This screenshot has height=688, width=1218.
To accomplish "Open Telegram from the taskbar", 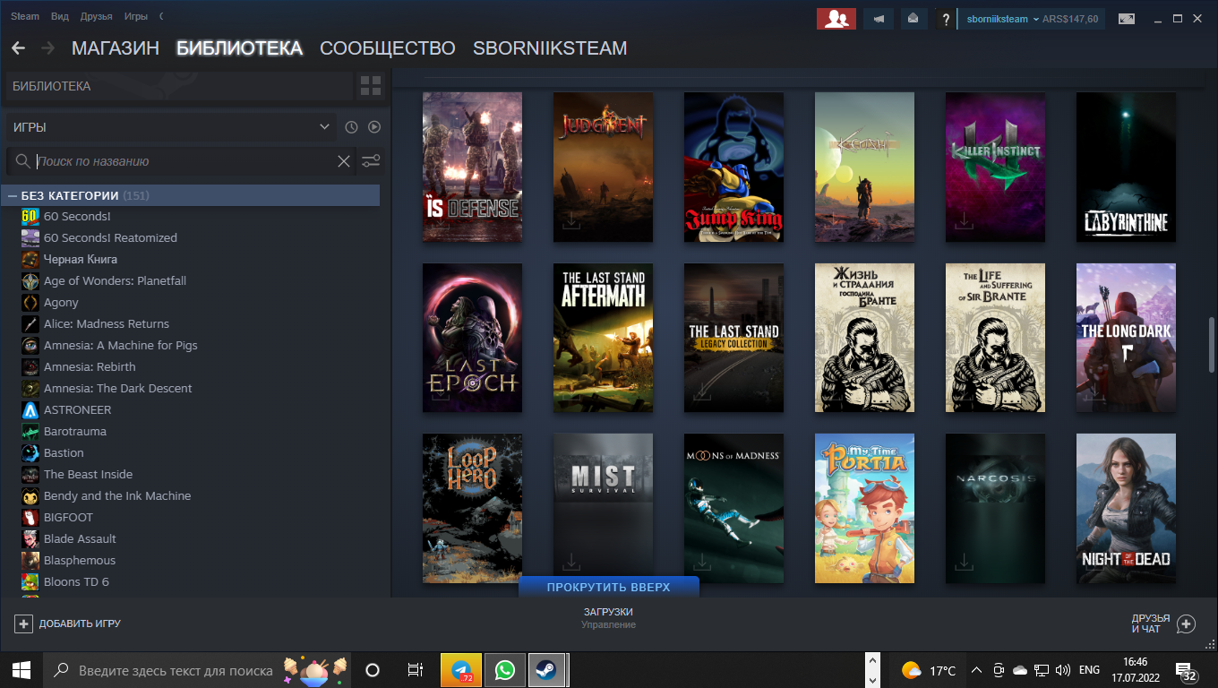I will click(462, 670).
